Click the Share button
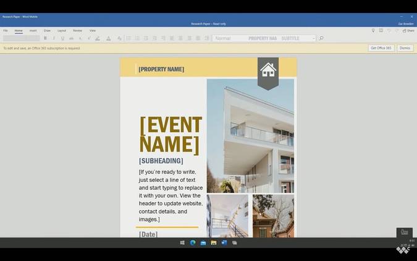The width and height of the screenshot is (417, 261). tap(408, 31)
